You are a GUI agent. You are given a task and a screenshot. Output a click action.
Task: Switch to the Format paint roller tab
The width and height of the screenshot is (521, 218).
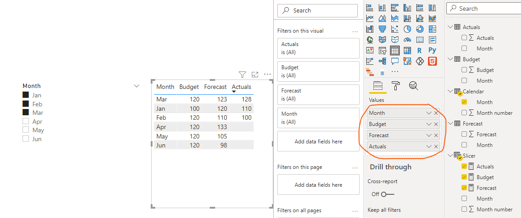click(x=396, y=86)
